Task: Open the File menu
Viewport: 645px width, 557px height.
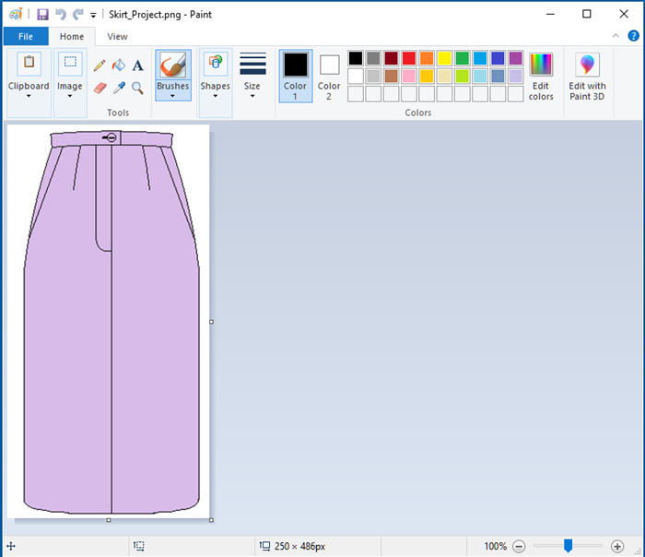Action: 25,37
